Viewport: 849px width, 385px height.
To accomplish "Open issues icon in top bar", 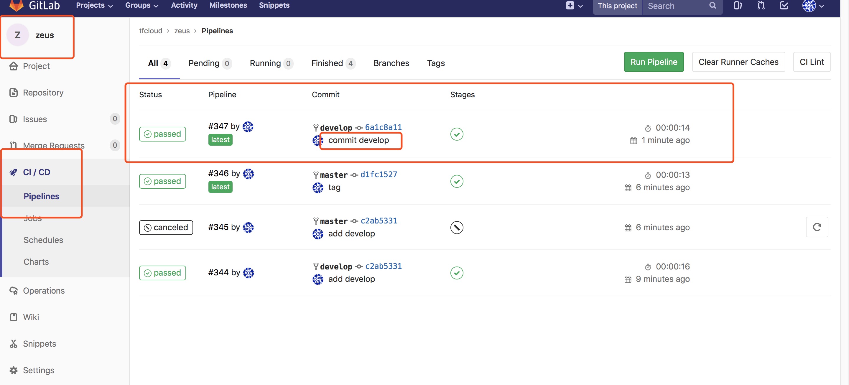I will [738, 6].
